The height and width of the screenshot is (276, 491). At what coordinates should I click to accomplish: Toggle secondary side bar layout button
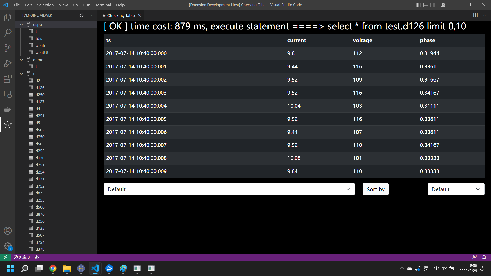(x=433, y=5)
